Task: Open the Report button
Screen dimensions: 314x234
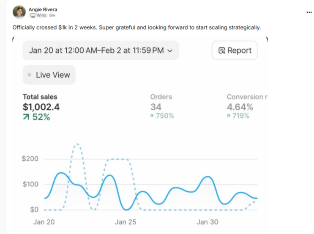Action: pyautogui.click(x=235, y=50)
